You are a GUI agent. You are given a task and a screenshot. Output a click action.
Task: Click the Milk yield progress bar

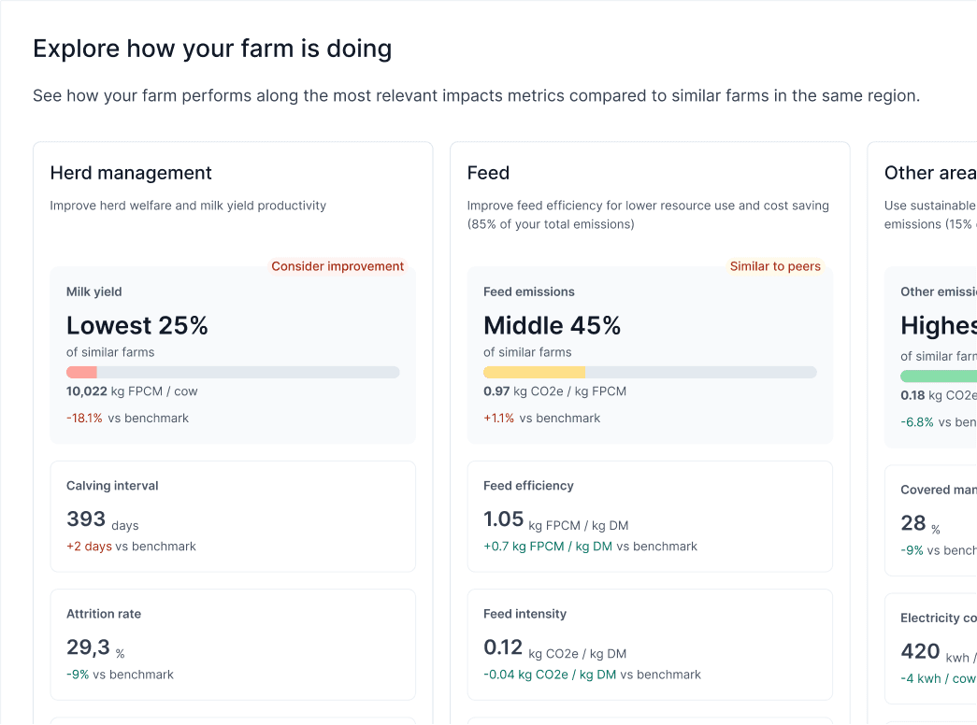coord(233,372)
